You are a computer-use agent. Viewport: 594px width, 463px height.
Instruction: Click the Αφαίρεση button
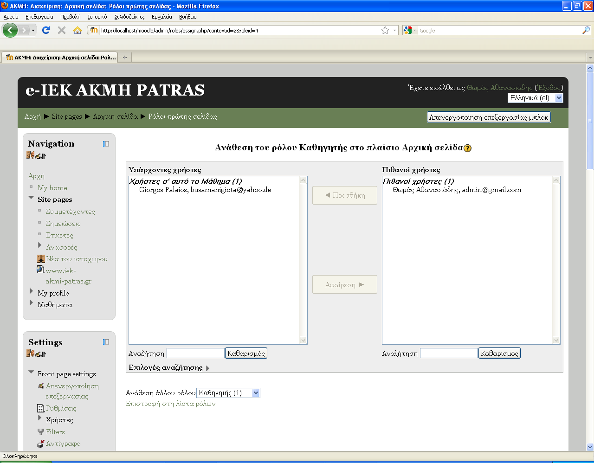tap(345, 285)
